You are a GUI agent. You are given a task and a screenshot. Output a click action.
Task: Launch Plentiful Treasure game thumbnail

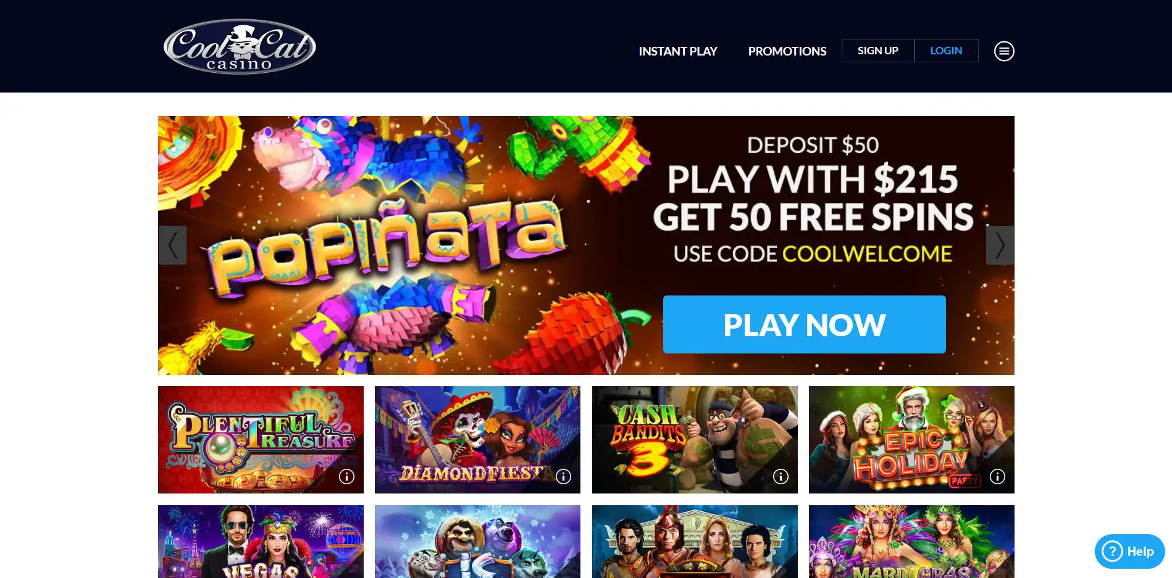click(x=261, y=440)
